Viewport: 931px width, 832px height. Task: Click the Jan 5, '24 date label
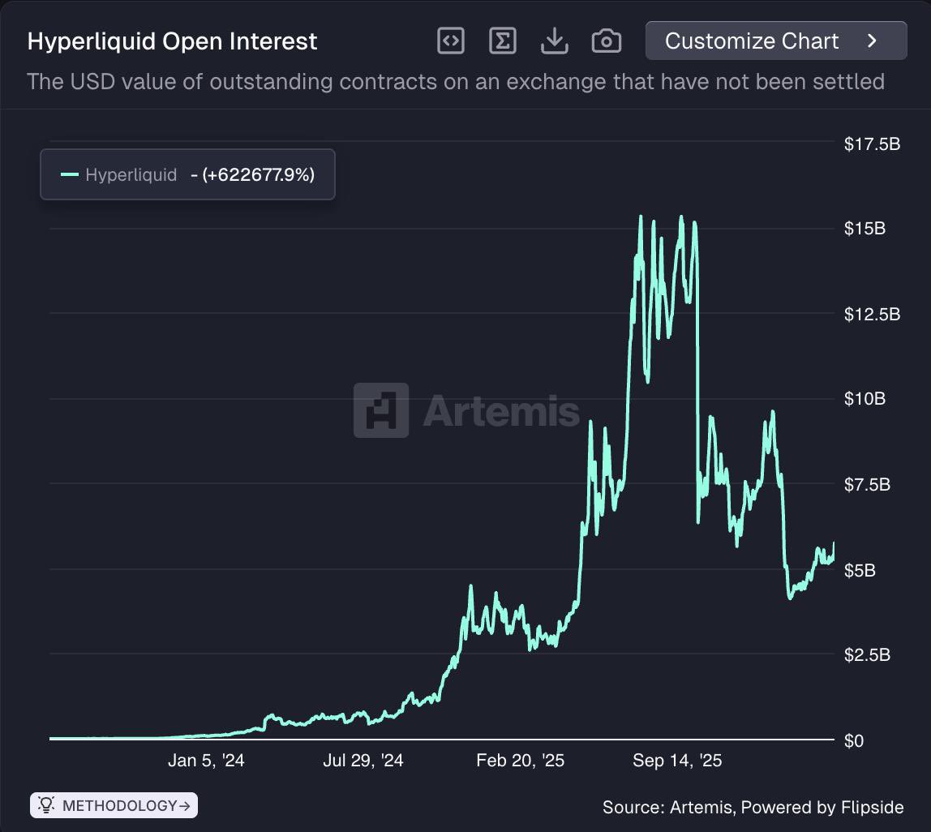pos(206,761)
